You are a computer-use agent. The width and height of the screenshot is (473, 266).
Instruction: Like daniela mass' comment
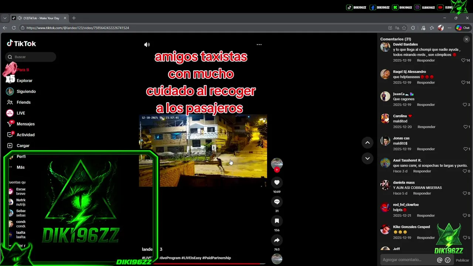(465, 193)
